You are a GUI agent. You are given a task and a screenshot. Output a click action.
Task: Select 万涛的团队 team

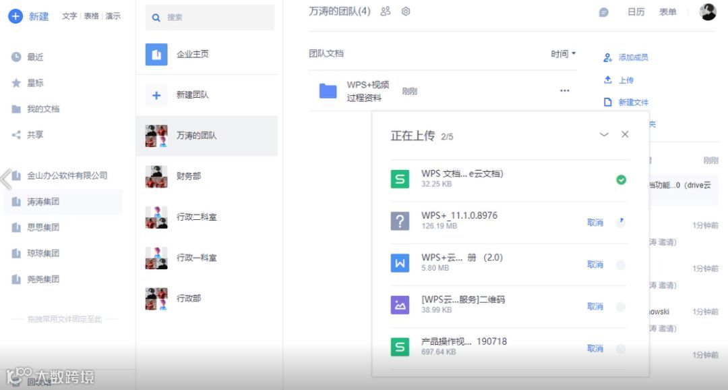pos(207,136)
